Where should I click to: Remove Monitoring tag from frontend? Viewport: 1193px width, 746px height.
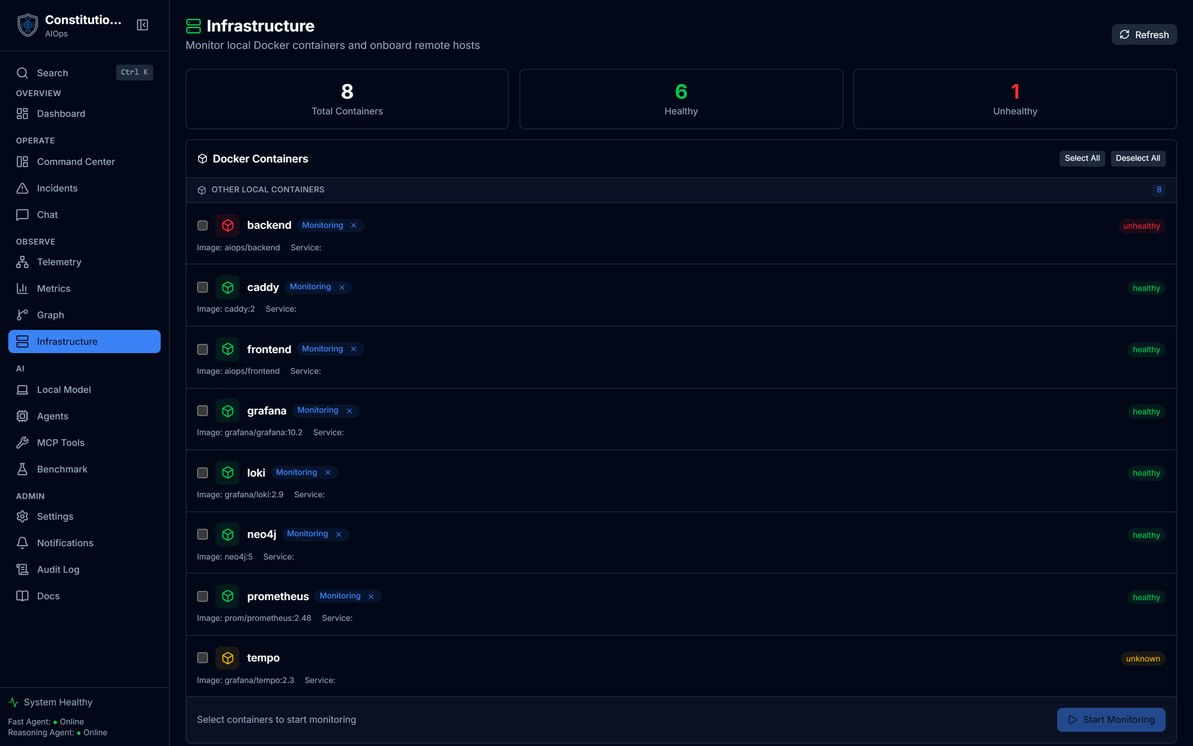tap(353, 349)
